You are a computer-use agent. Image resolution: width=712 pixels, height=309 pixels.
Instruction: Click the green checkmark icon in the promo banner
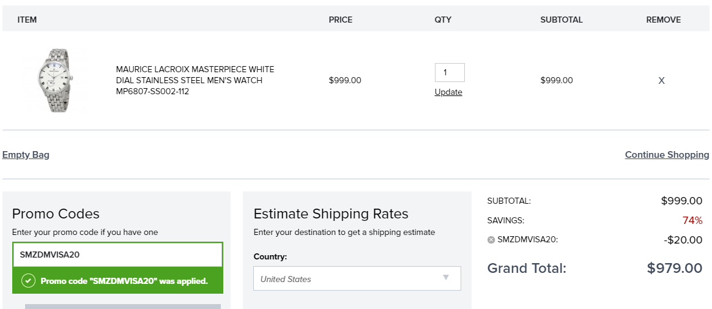click(28, 281)
